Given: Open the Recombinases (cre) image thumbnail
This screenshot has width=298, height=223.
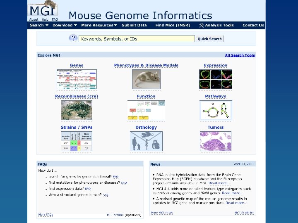Looking at the screenshot, I should pyautogui.click(x=77, y=110).
